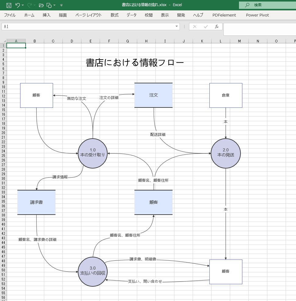Select the 倉庫 rectangle shape
Screen dimensions: 296x301
click(226, 95)
